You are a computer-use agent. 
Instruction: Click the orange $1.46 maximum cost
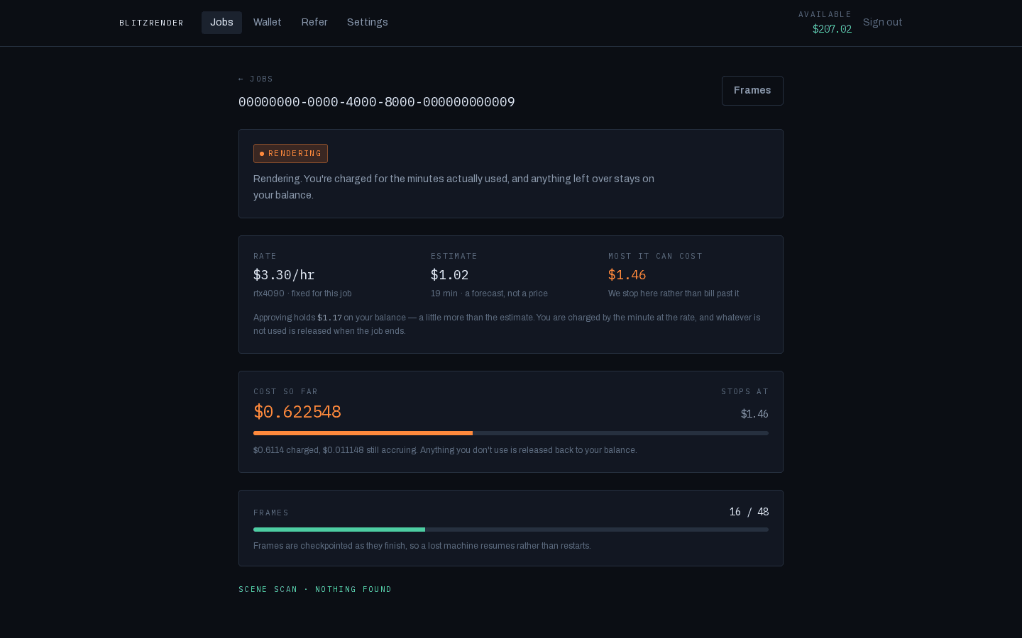[x=627, y=275]
